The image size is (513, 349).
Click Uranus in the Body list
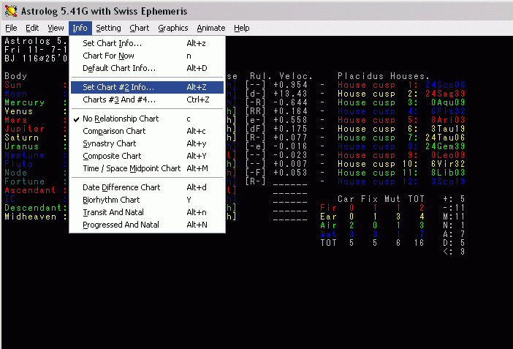pyautogui.click(x=22, y=146)
